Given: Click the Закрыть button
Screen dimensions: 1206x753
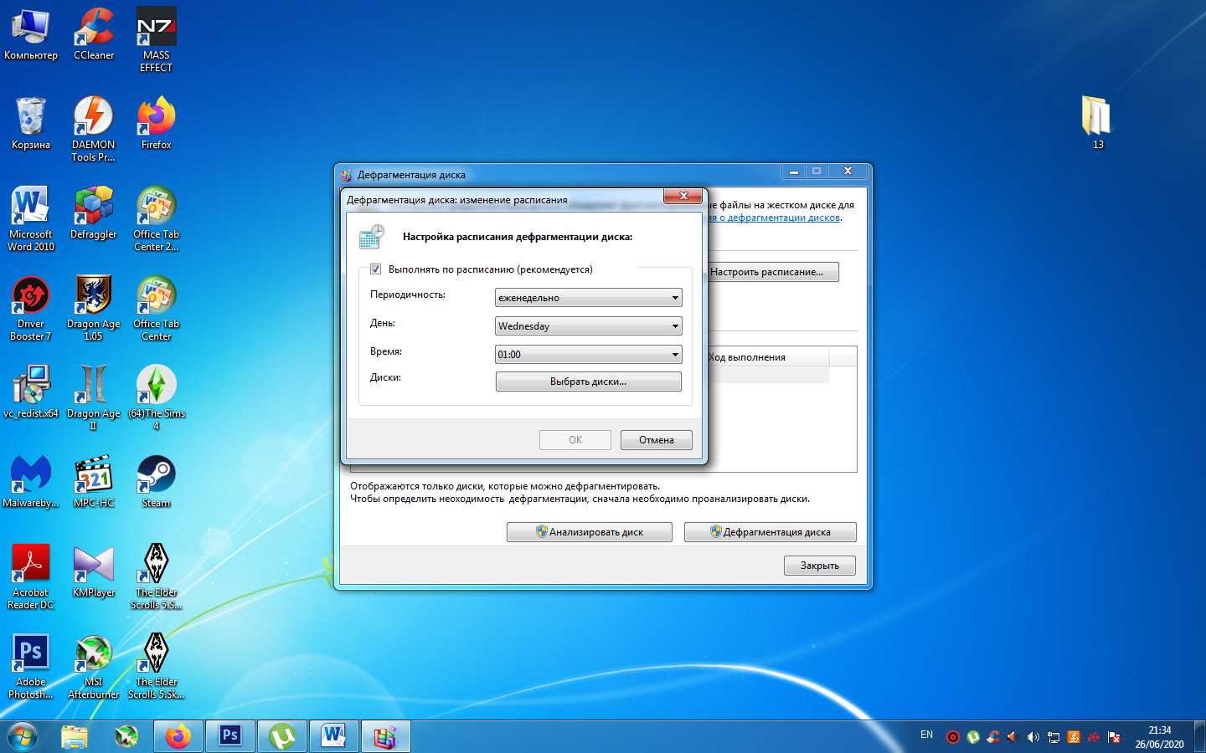Looking at the screenshot, I should click(820, 566).
